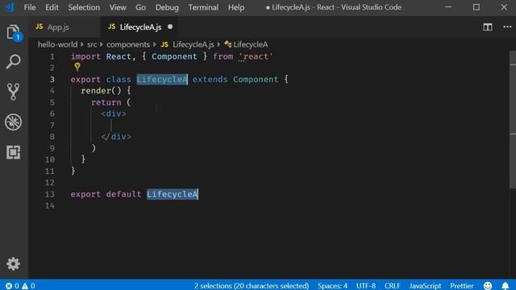This screenshot has width=516, height=290.
Task: Click the editor vertical scrollbar
Action: tap(513, 120)
